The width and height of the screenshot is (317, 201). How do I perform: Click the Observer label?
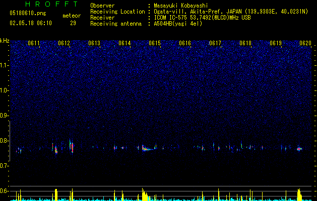(x=102, y=6)
